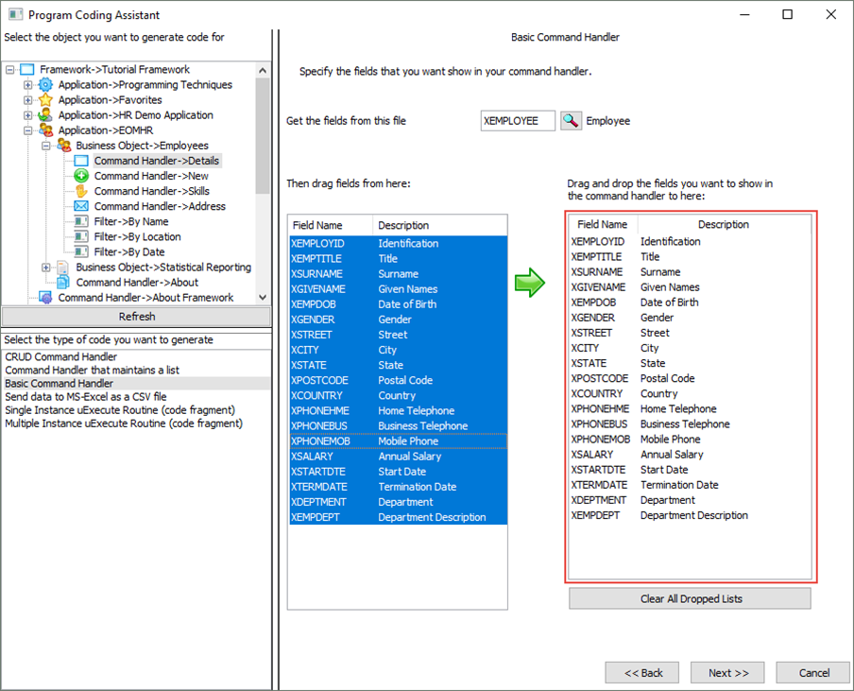Screen dimensions: 854x691
Task: Click the dropped list Description column header
Action: (x=724, y=224)
